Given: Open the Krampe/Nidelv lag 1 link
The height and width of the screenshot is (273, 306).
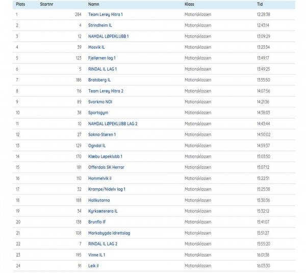Looking at the screenshot, I should click(107, 189).
